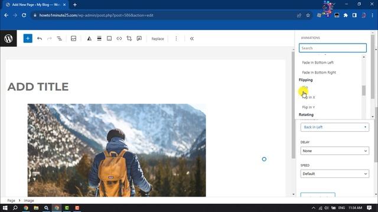
Task: Add a caption to the image
Action: [x=109, y=38]
